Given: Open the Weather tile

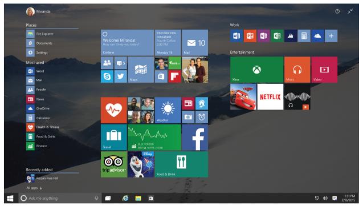Looking at the screenshot, I should (168, 110).
